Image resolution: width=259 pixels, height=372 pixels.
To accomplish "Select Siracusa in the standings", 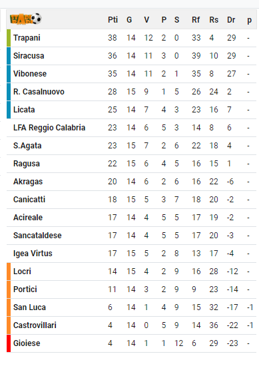I will coord(29,56).
